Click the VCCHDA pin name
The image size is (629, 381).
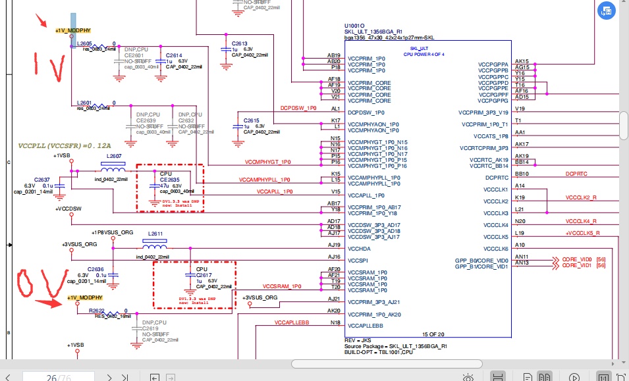click(359, 249)
